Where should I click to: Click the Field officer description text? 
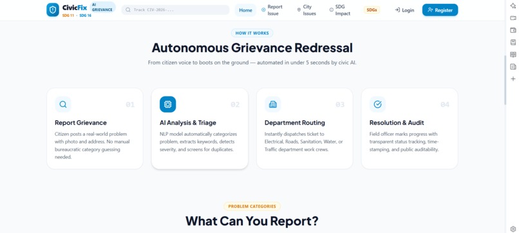[404, 142]
